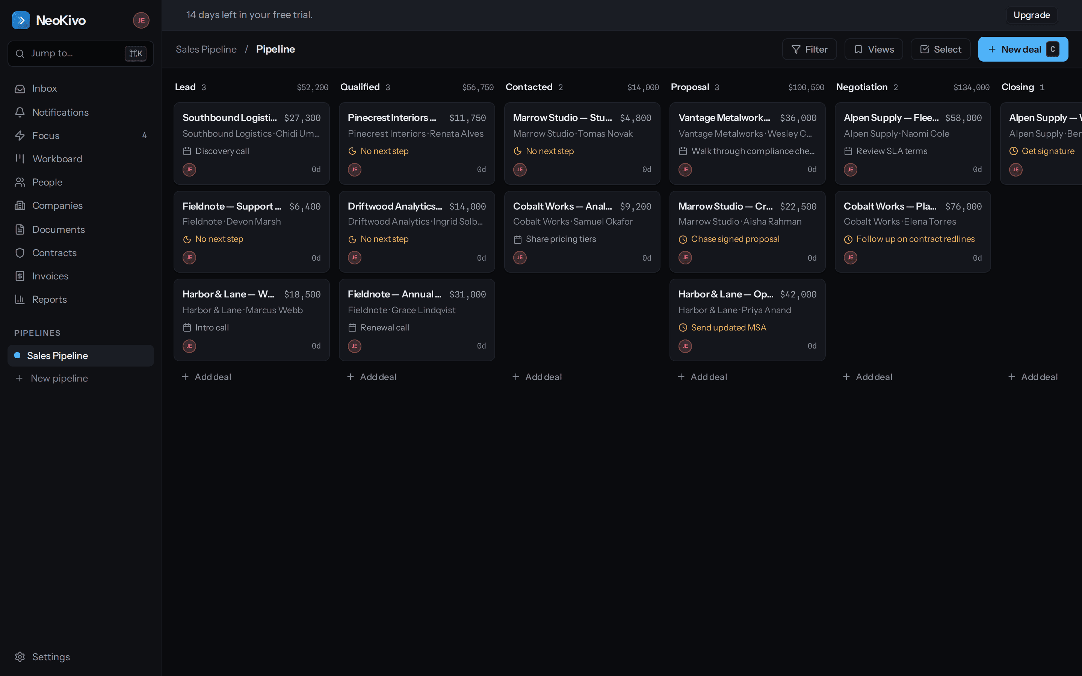Click the Upgrade button
Viewport: 1082px width, 676px height.
(1032, 15)
